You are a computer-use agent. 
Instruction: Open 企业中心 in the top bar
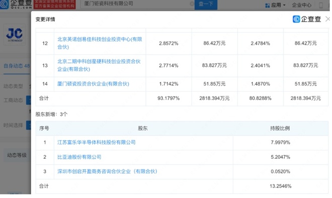tap(302, 5)
